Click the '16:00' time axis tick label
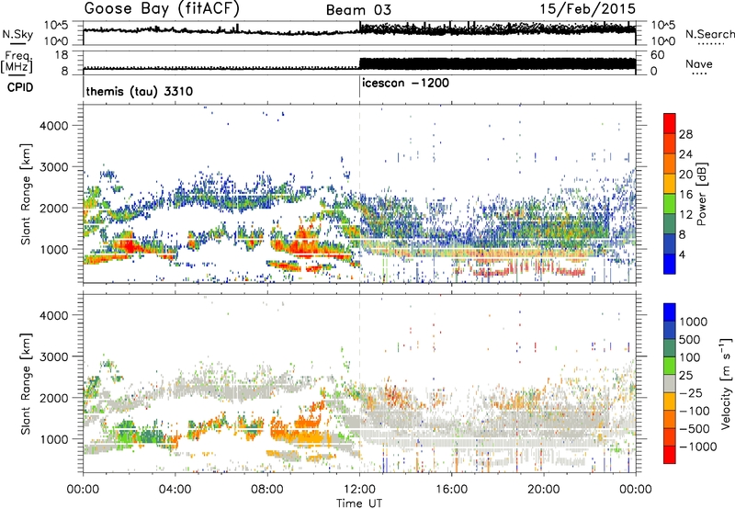 click(452, 490)
